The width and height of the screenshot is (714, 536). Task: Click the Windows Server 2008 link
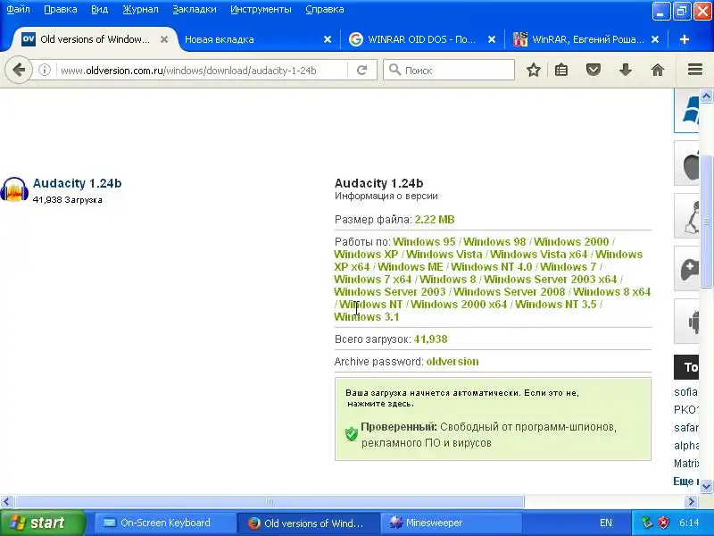(x=509, y=292)
